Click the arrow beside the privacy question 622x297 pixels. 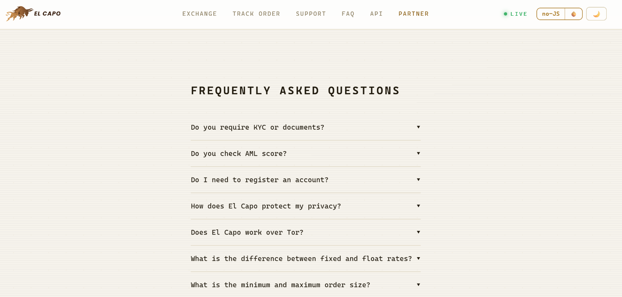pyautogui.click(x=418, y=206)
